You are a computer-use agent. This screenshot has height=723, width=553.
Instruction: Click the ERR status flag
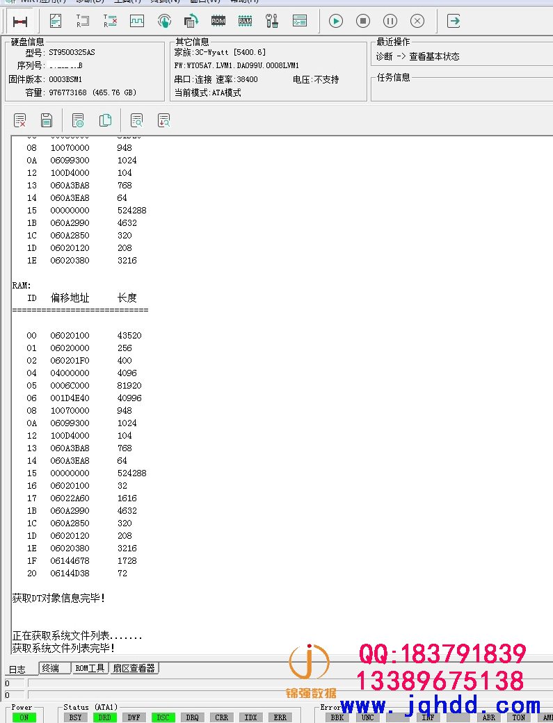280,717
